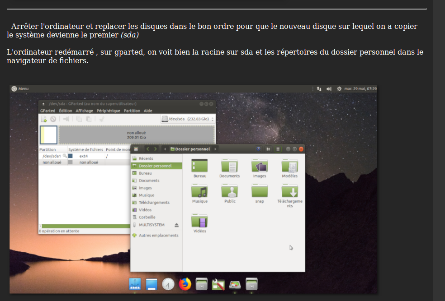Viewport: 445px width, 301px height.
Task: Open the file manager hamburger menu
Action: [x=278, y=149]
